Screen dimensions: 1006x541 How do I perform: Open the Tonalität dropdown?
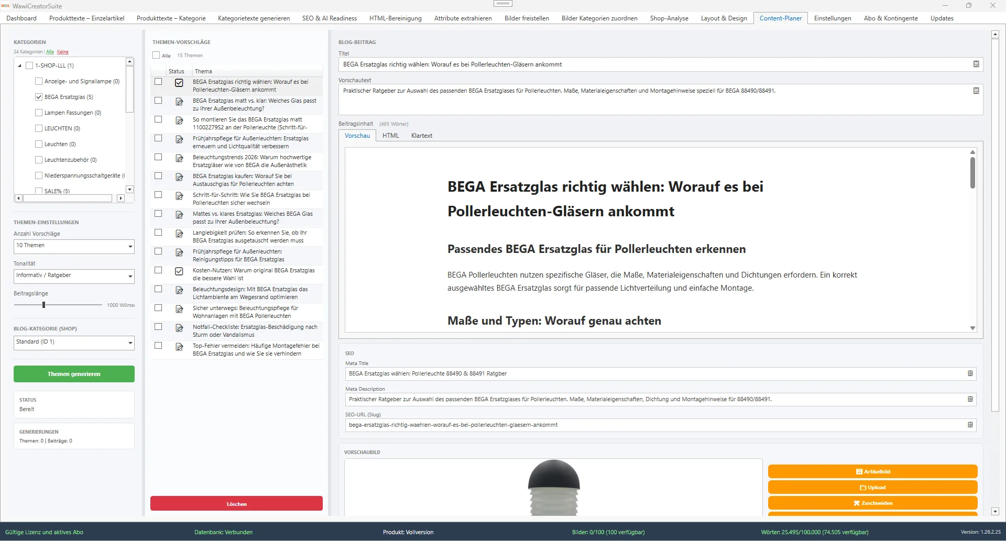(130, 276)
